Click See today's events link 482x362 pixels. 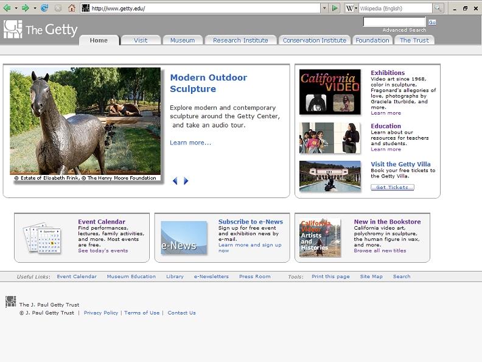[x=103, y=250]
